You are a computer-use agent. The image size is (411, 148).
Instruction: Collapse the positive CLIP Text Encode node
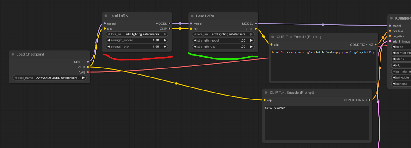pos(273,37)
